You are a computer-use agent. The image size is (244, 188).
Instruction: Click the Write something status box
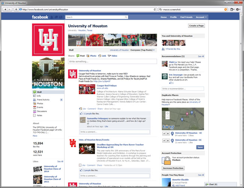[112, 61]
